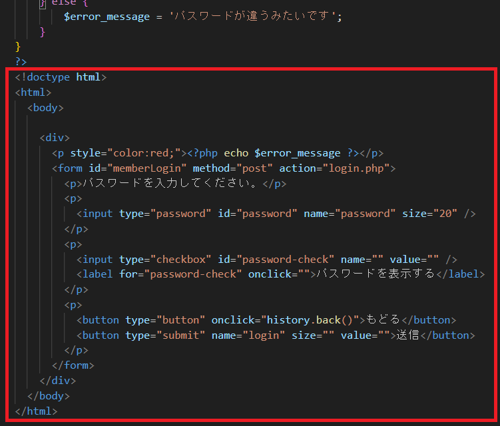Screen dimensions: 500x426
Task: Click the opening div tag
Action: 55,138
